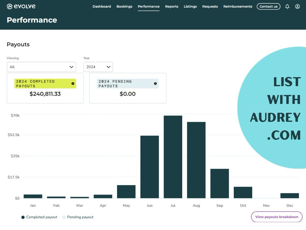Click the Payouts section heading
Viewport: 306px width, 230px height.
pyautogui.click(x=18, y=45)
